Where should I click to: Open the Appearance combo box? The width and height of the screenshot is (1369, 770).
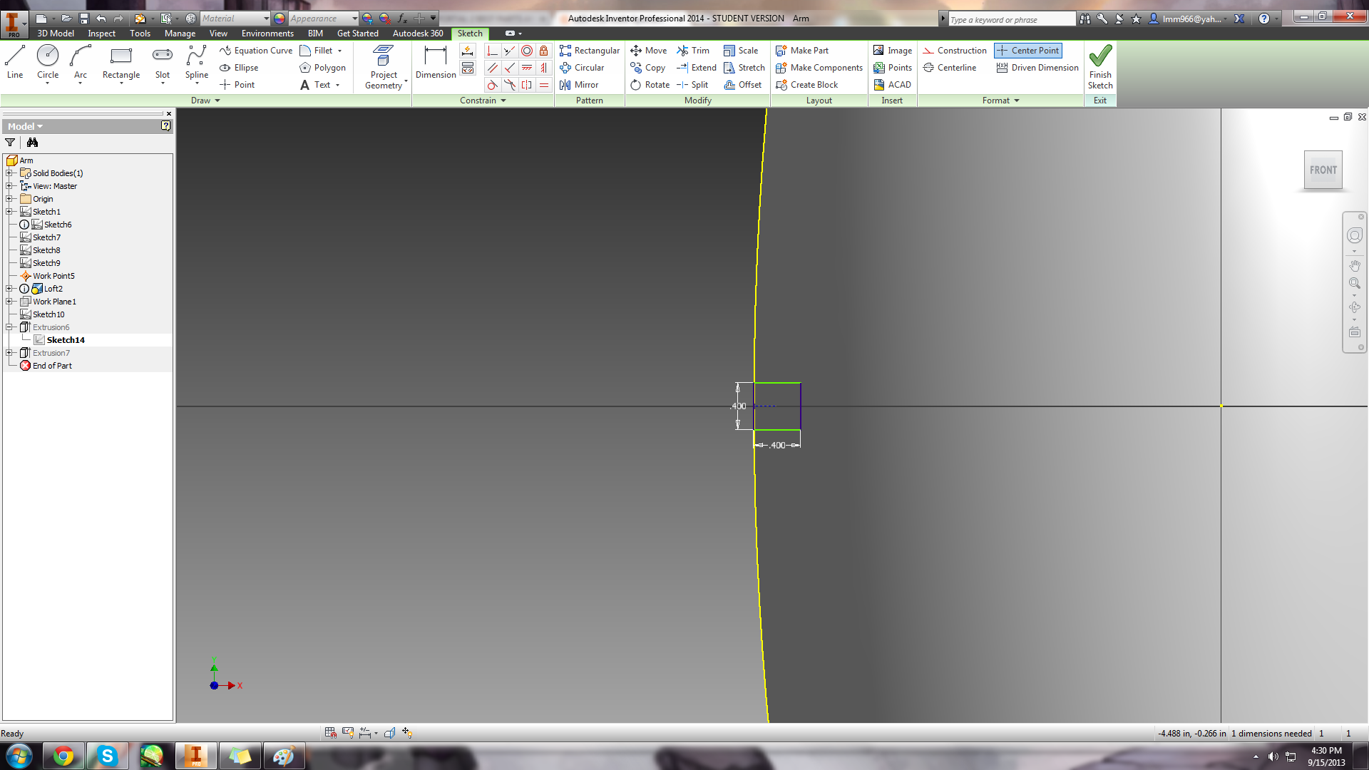(324, 19)
